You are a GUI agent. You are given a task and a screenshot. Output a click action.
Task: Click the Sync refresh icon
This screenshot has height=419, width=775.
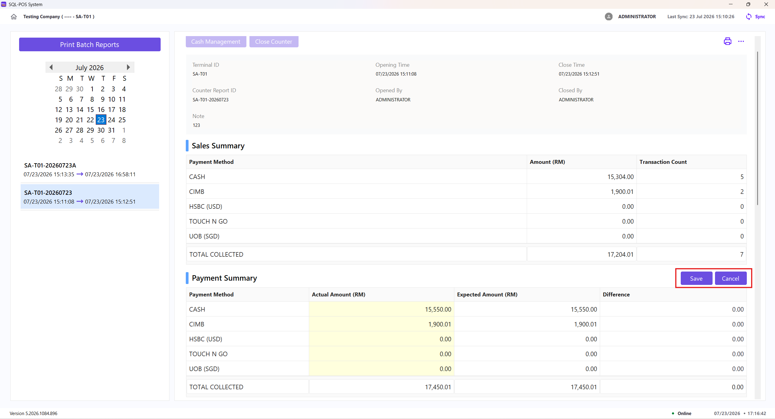coord(749,17)
